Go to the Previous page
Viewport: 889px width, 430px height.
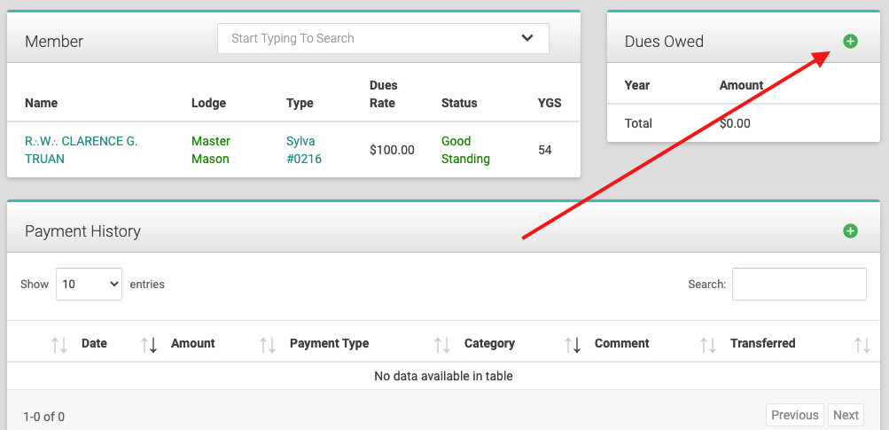pos(794,415)
